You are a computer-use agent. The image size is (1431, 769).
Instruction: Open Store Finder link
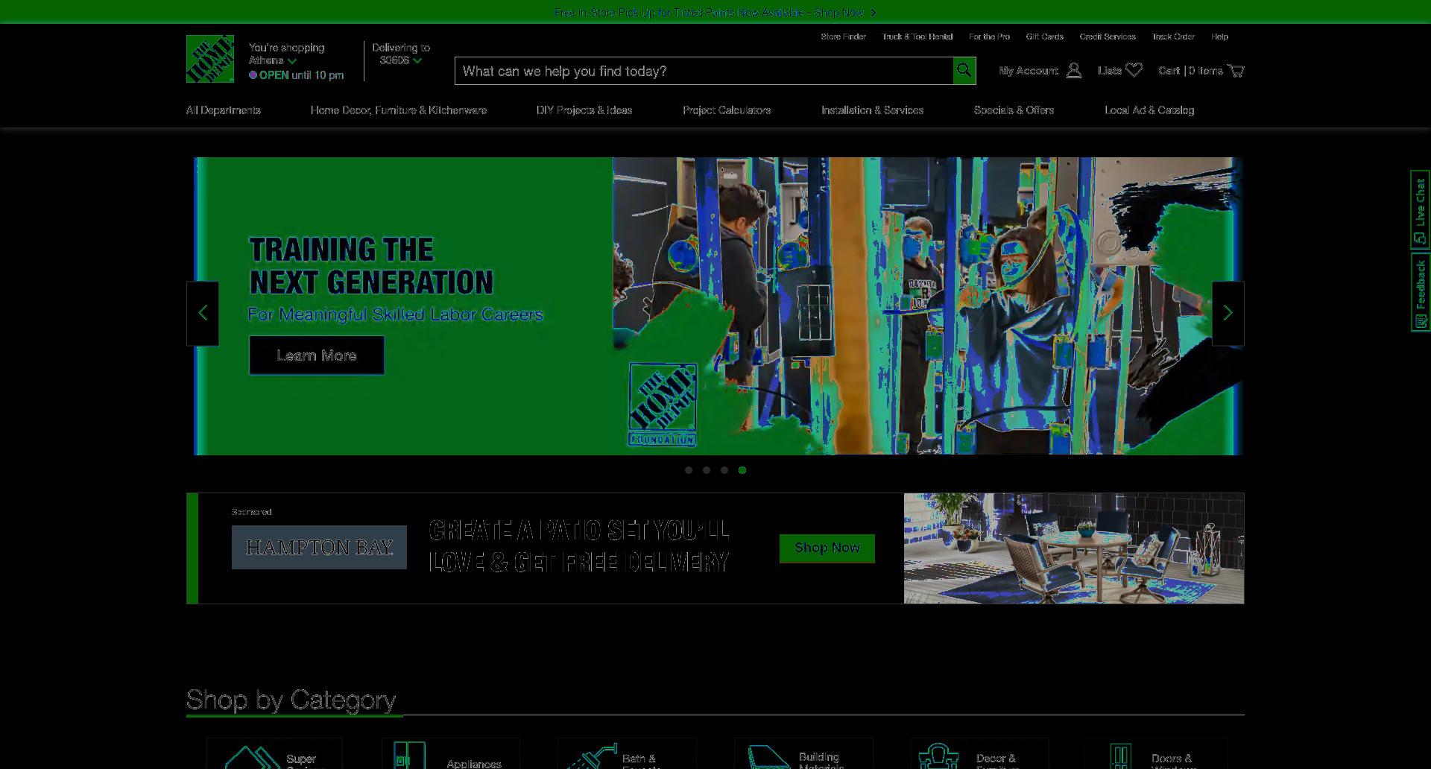844,37
